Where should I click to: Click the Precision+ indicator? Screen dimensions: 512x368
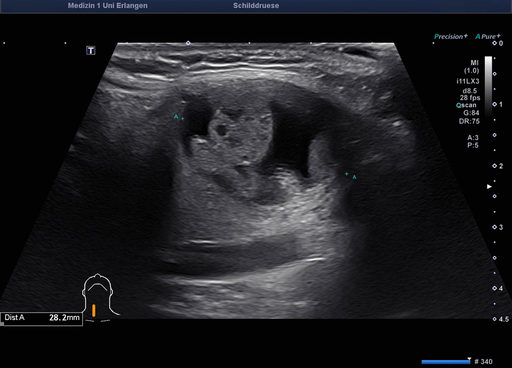point(451,36)
